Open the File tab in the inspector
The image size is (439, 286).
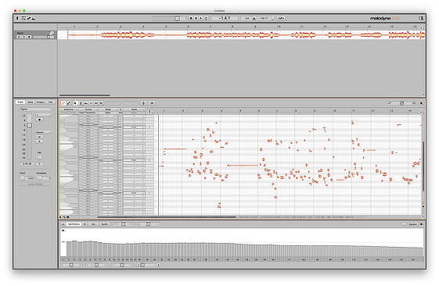pyautogui.click(x=50, y=102)
